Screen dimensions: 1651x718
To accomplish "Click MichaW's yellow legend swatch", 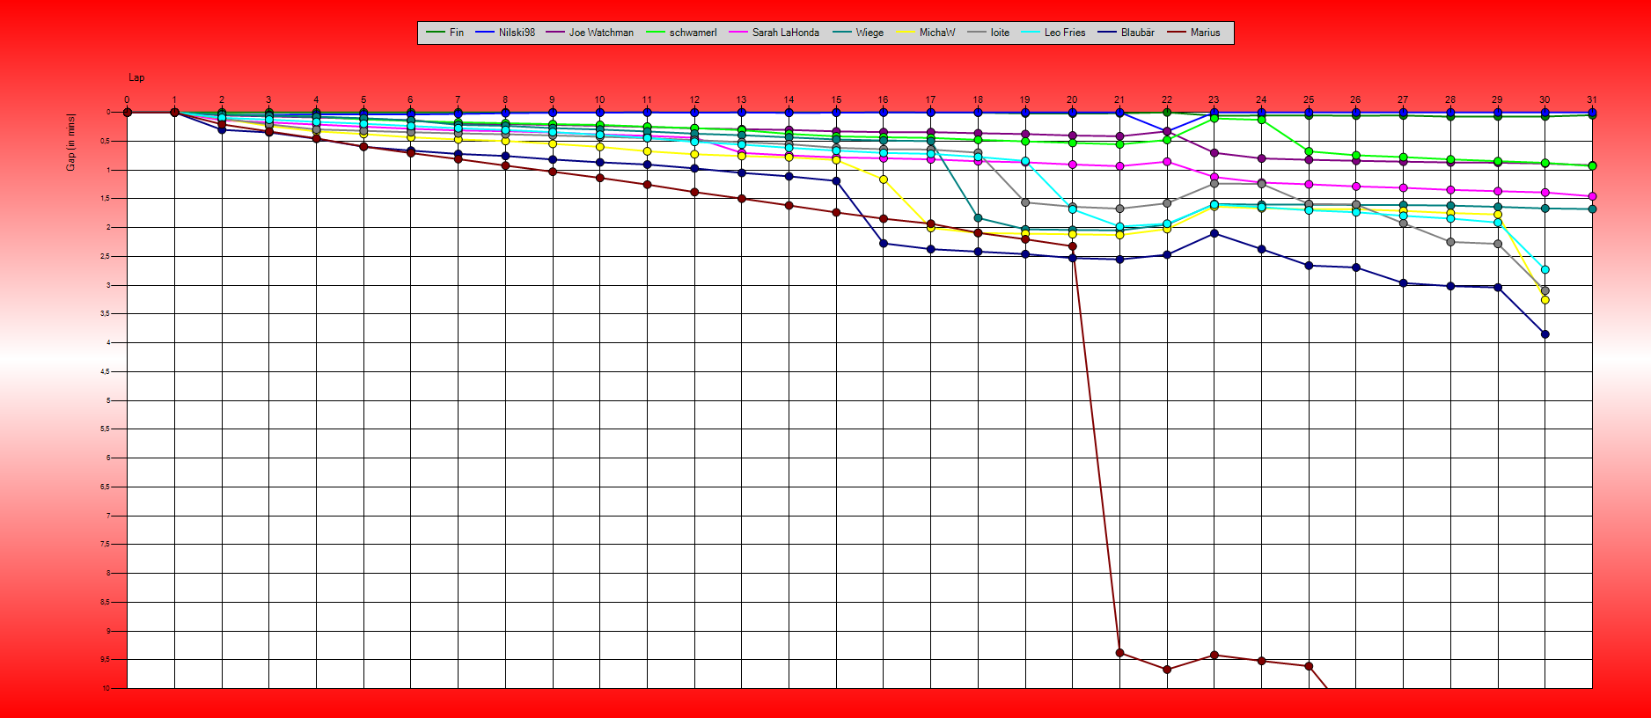I will pos(906,33).
